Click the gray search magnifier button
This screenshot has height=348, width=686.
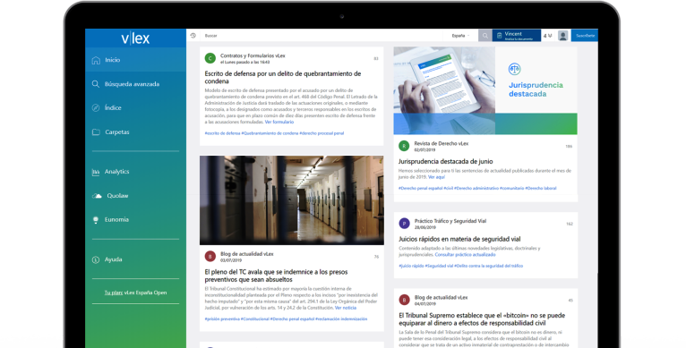(484, 36)
